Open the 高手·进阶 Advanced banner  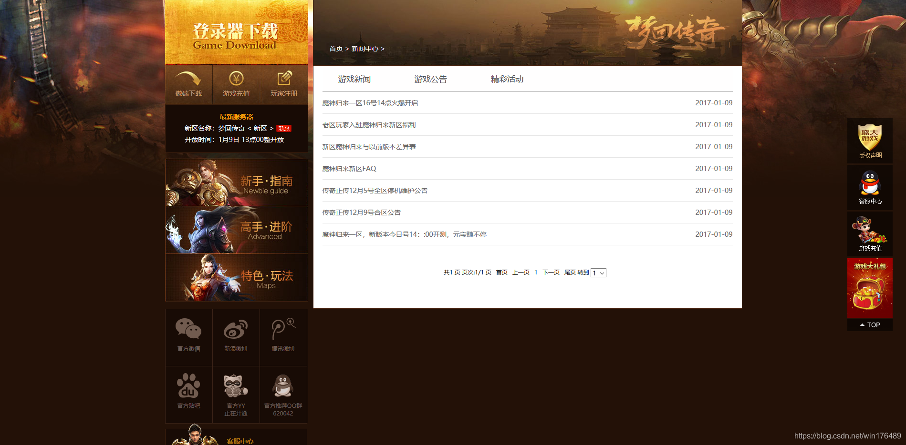coord(236,230)
